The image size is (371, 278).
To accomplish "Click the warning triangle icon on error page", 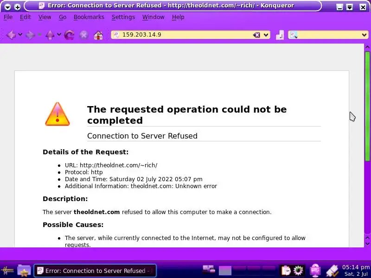I will coord(57,114).
